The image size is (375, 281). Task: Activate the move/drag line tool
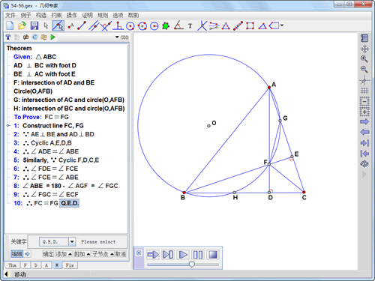[58, 25]
